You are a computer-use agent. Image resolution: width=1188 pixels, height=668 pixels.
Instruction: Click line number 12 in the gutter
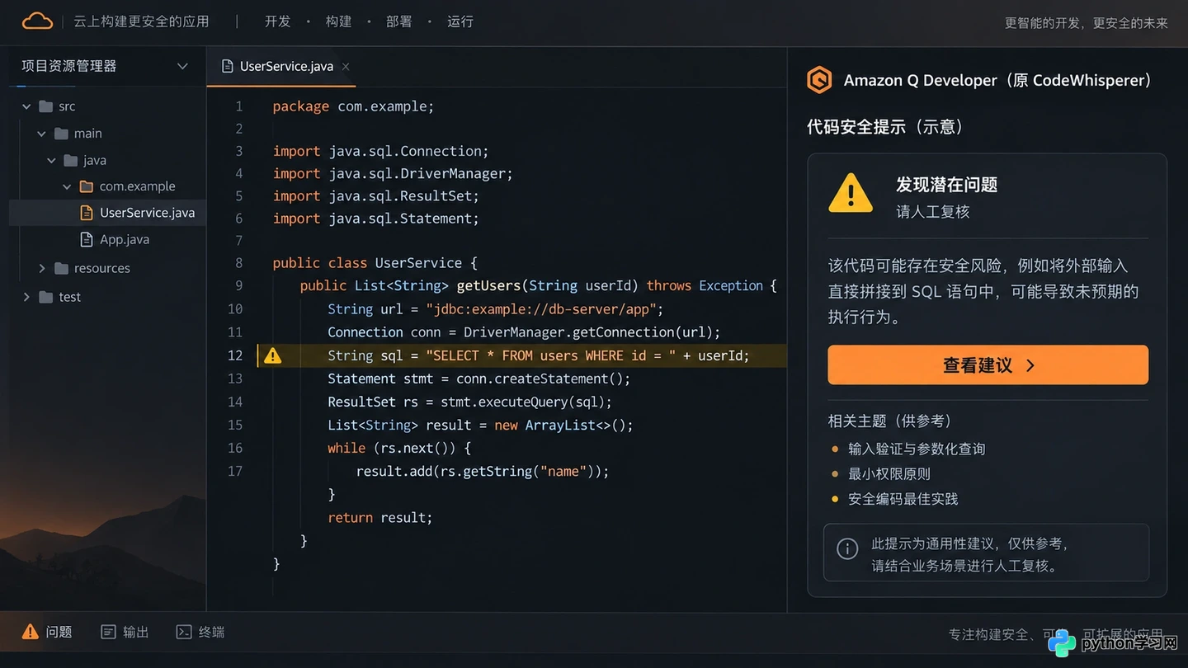(235, 355)
